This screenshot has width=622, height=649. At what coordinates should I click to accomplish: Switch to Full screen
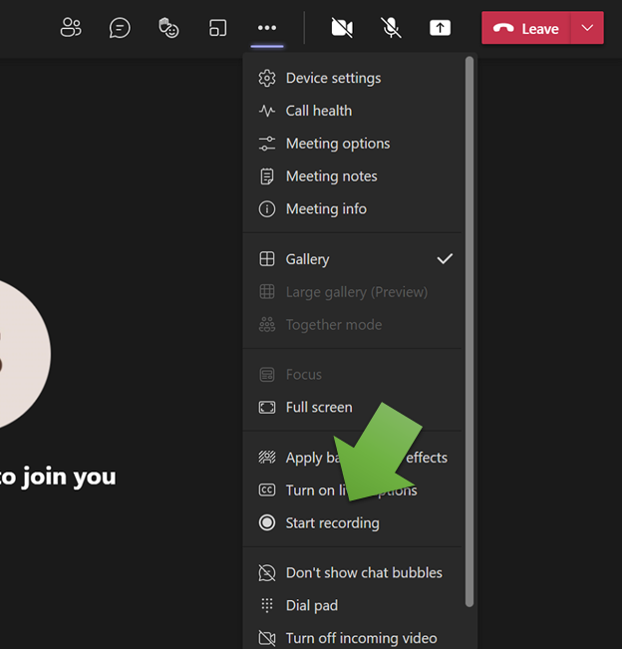pos(353,408)
